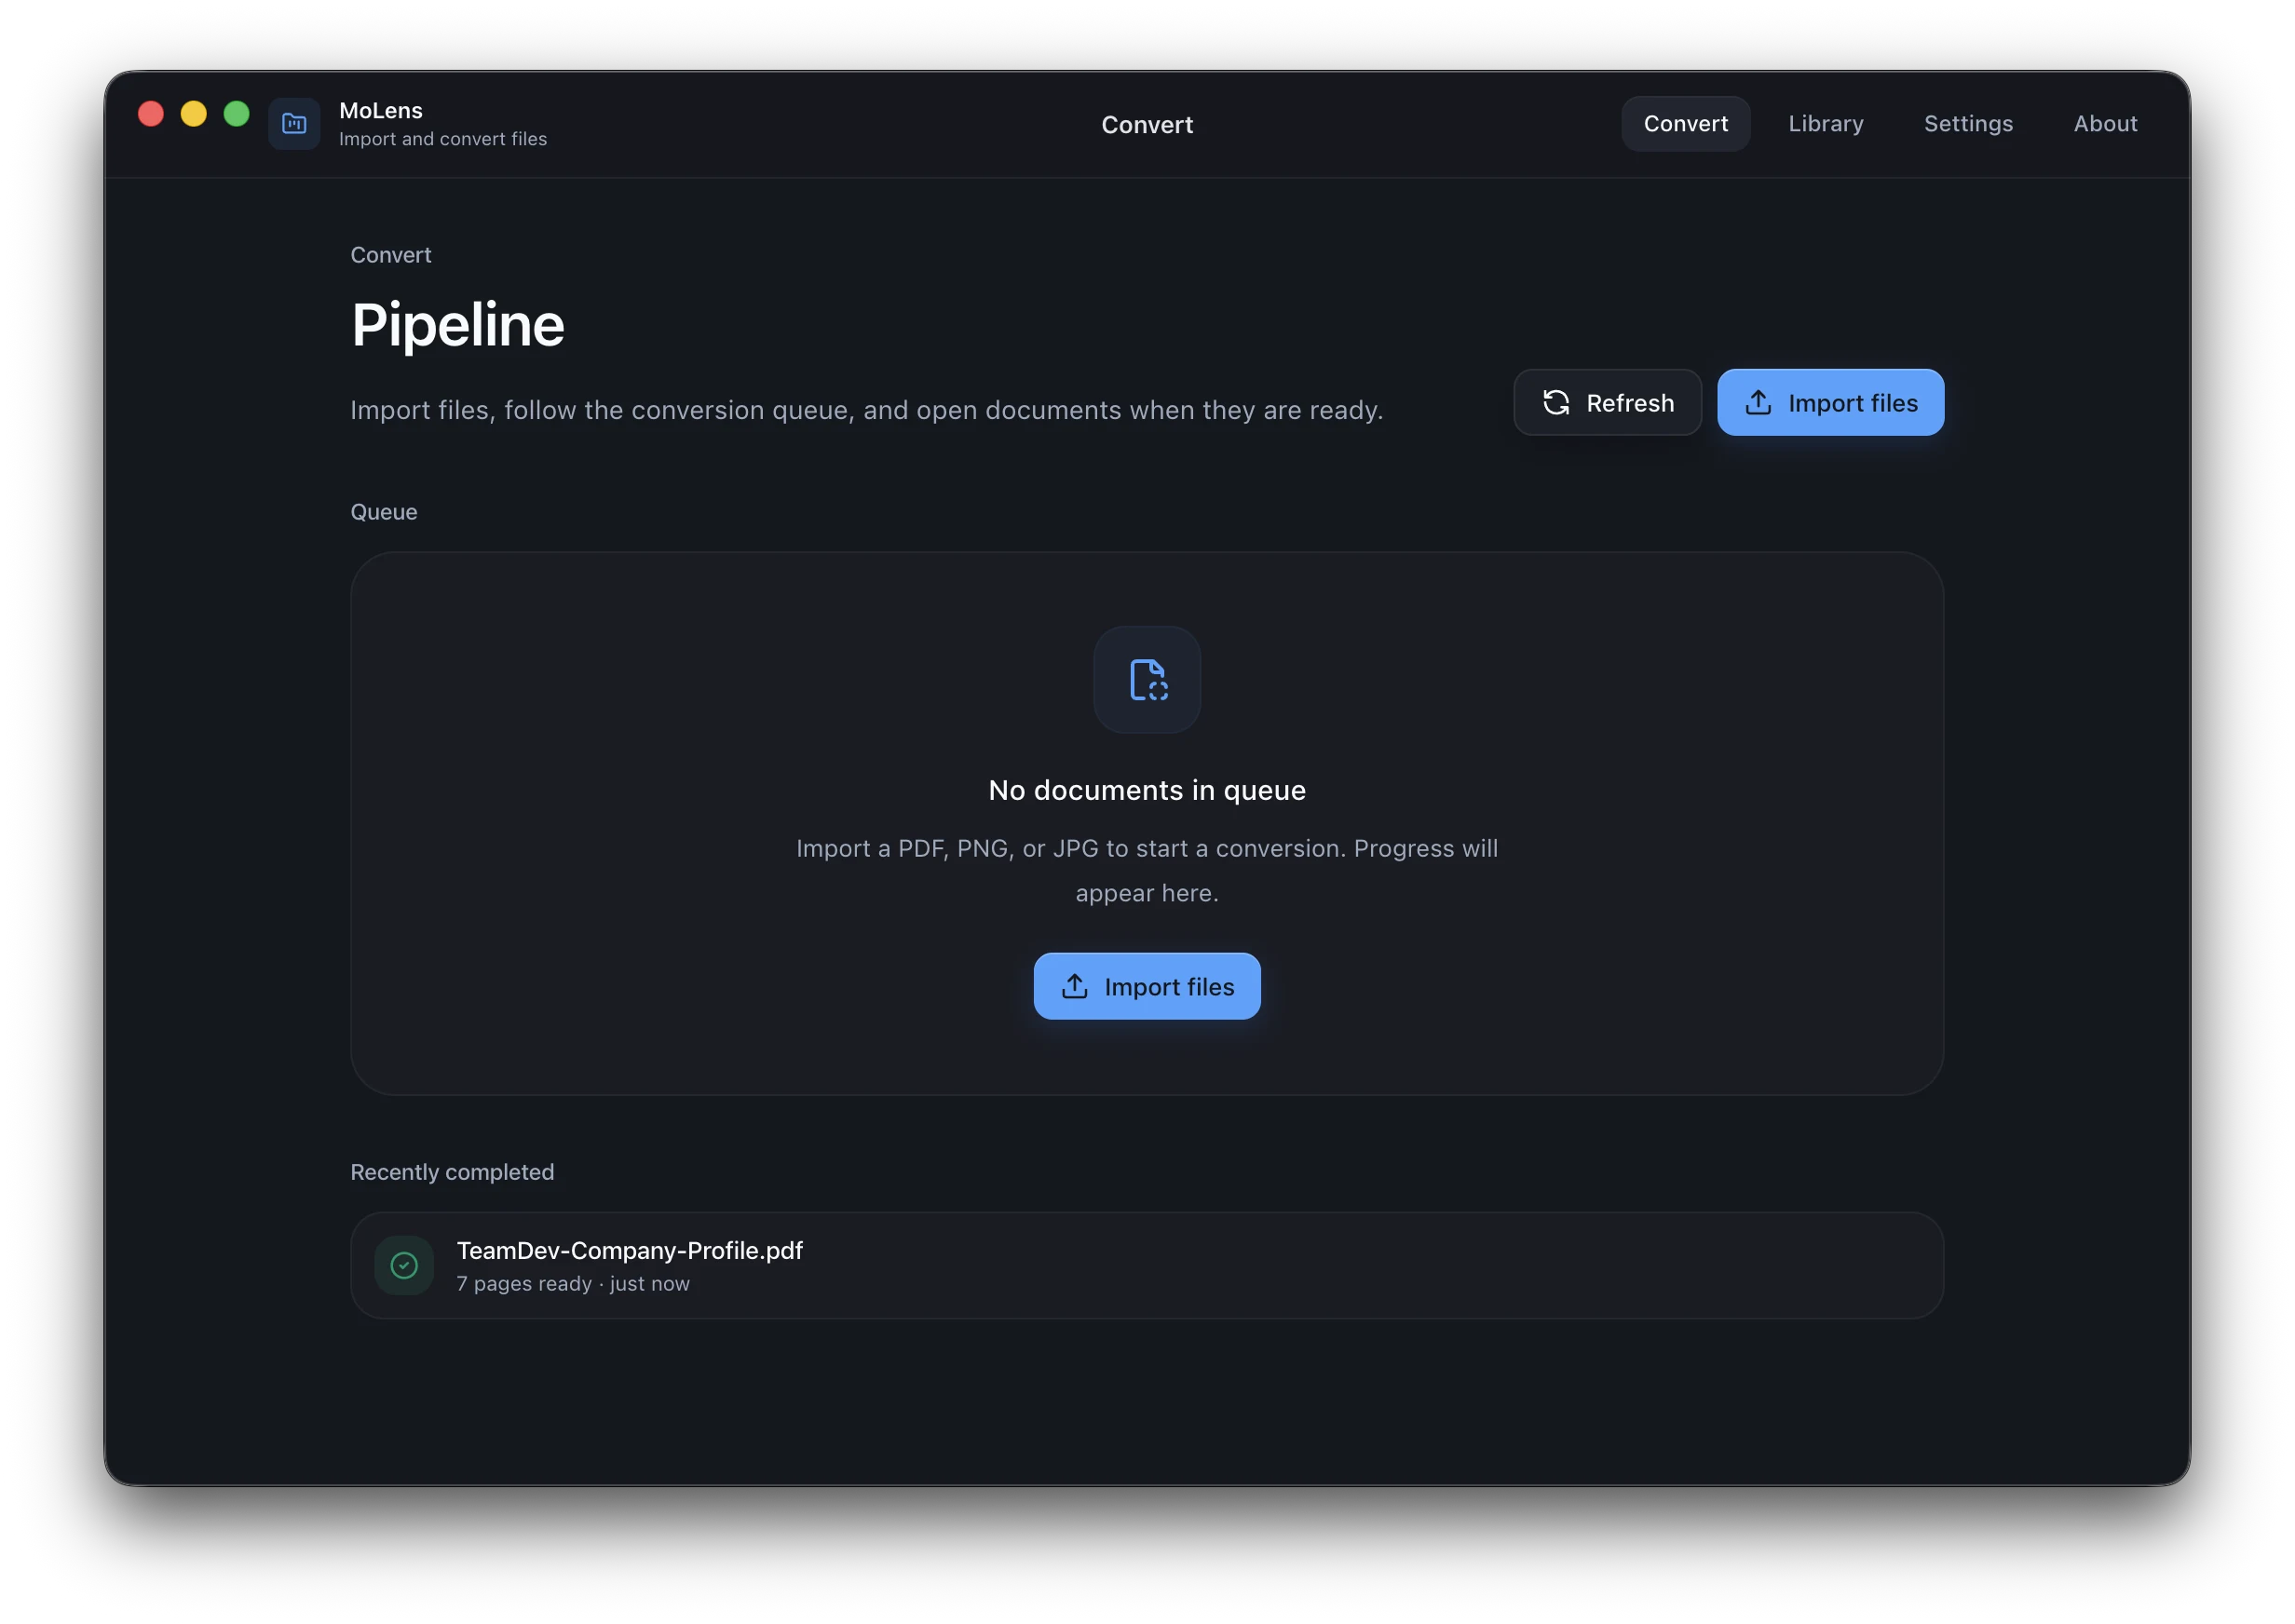The width and height of the screenshot is (2295, 1624).
Task: Click the MoLens app name text
Action: pyautogui.click(x=381, y=110)
